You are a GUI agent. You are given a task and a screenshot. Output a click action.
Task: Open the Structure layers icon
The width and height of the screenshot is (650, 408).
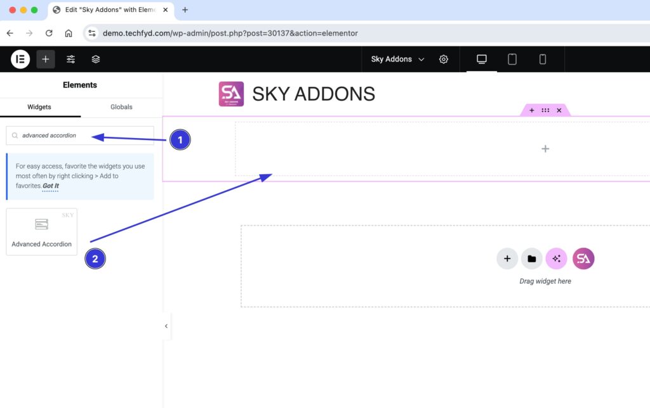96,59
